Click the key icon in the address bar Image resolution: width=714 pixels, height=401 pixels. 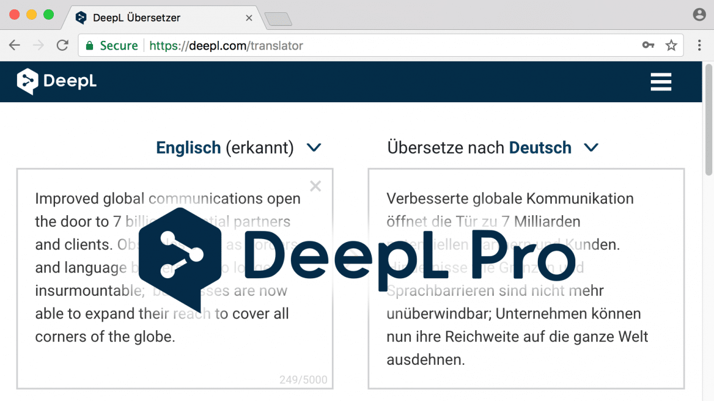pos(648,45)
